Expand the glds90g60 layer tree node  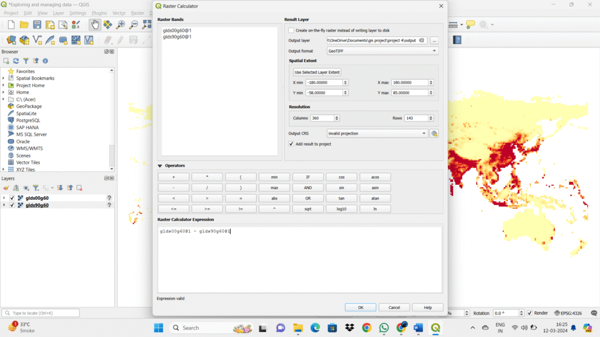pos(4,205)
